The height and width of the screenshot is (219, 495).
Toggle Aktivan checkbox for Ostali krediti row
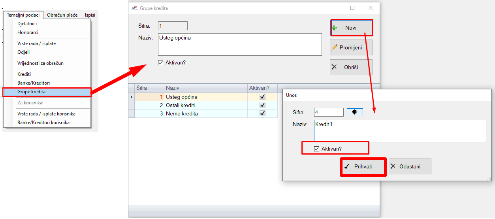click(262, 105)
